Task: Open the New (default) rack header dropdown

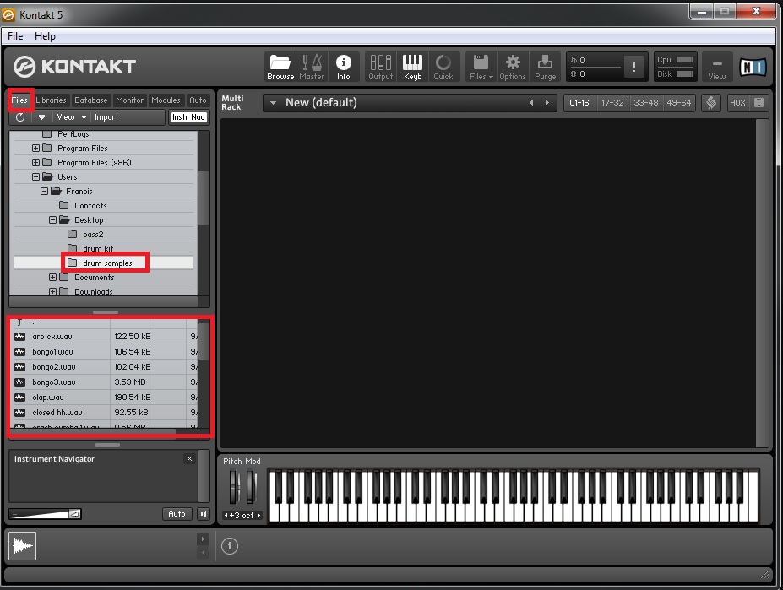Action: pyautogui.click(x=273, y=102)
